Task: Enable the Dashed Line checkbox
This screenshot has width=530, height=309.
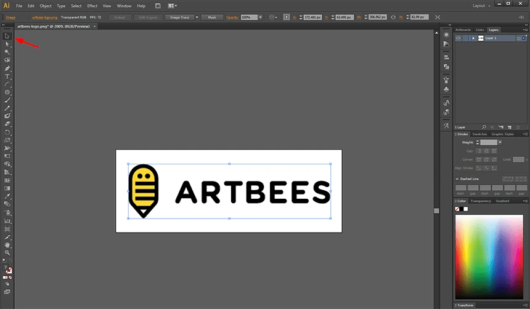Action: [458, 179]
